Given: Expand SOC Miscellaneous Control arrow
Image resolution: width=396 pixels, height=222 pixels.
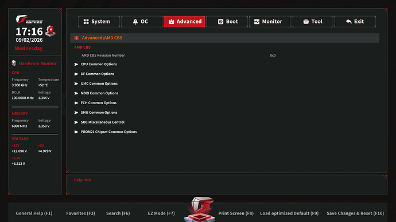Looking at the screenshot, I should [76, 122].
